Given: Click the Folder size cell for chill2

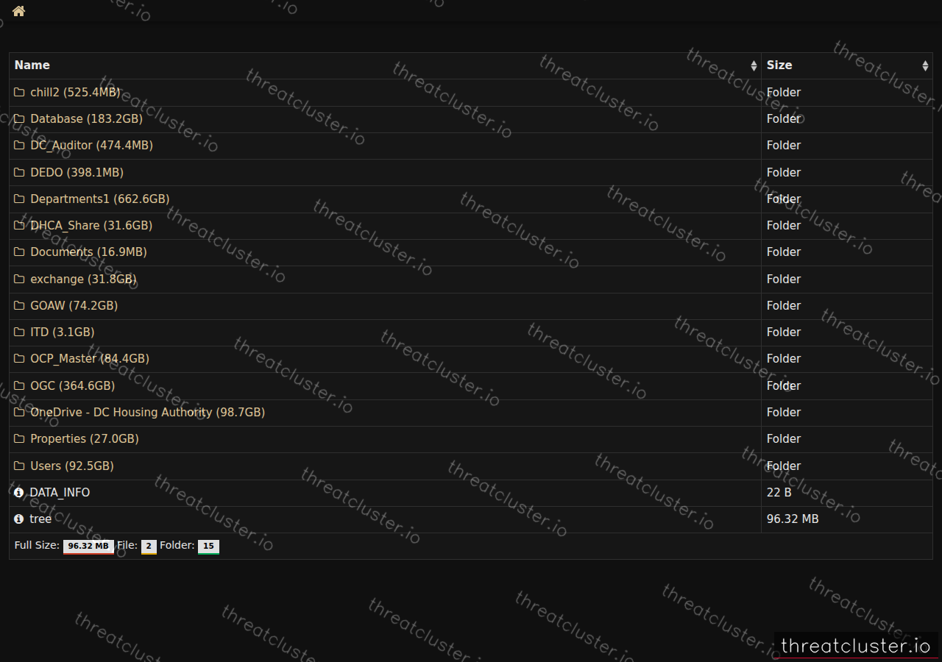Looking at the screenshot, I should [846, 93].
